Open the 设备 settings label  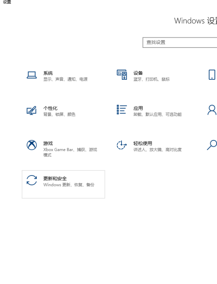138,73
